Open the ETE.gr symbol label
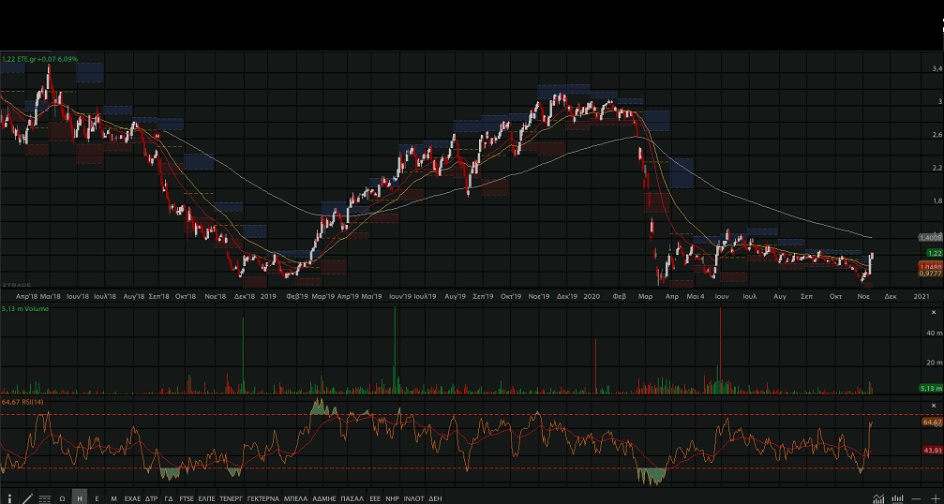This screenshot has height=504, width=944. [39, 59]
